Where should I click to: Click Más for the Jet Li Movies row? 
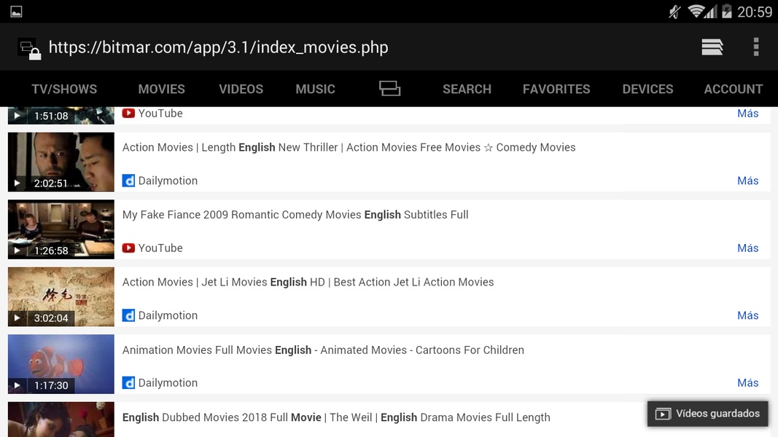click(x=747, y=315)
